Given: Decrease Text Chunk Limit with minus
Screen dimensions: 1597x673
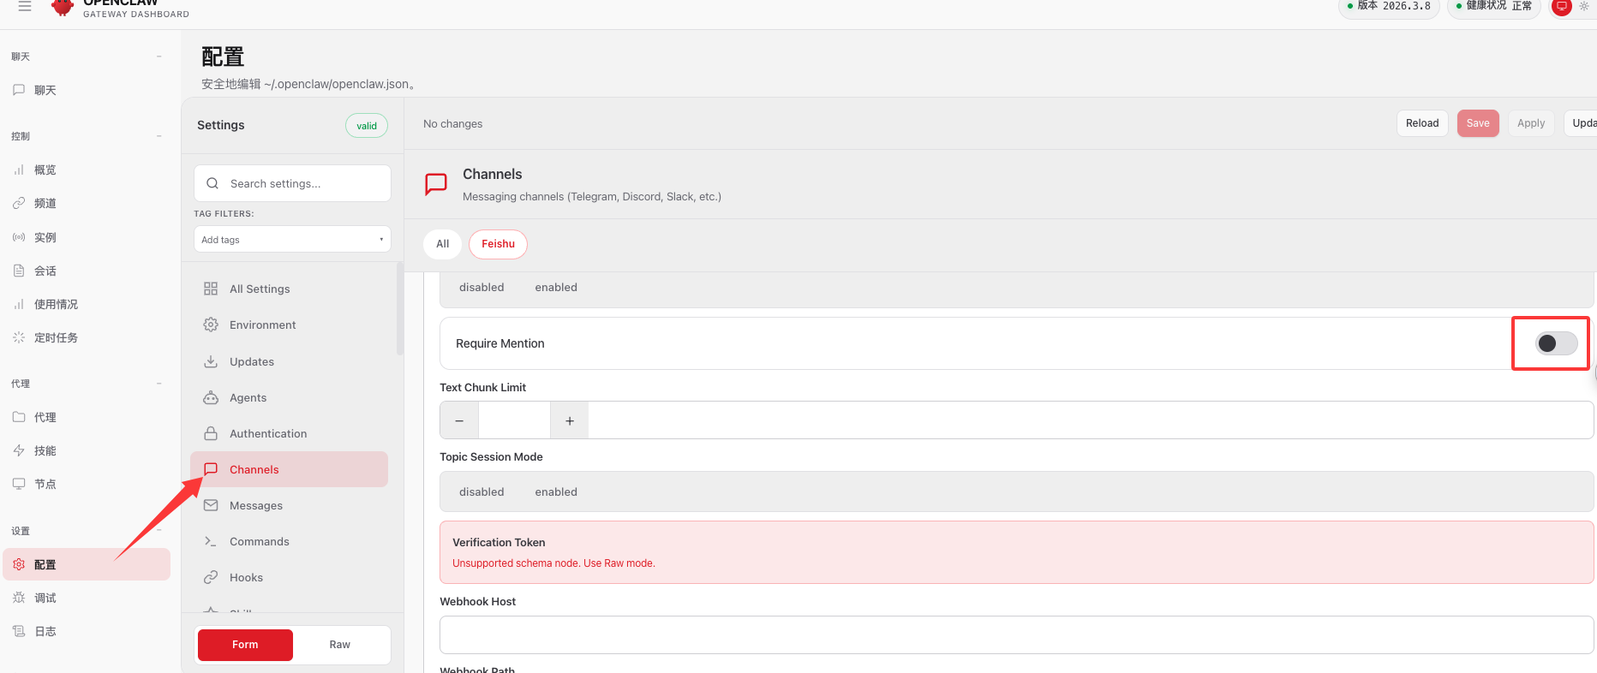Looking at the screenshot, I should coord(459,420).
